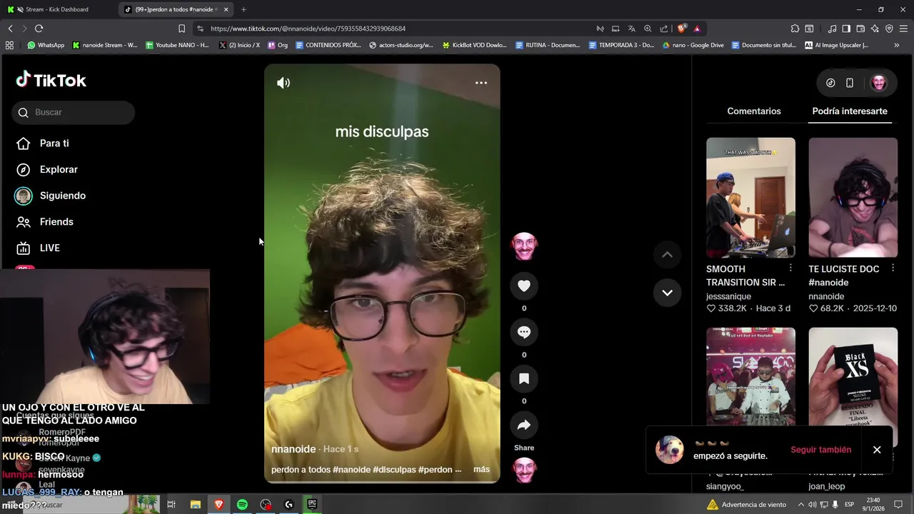This screenshot has width=914, height=514.
Task: Open the Siguiendo feed
Action: (51, 196)
